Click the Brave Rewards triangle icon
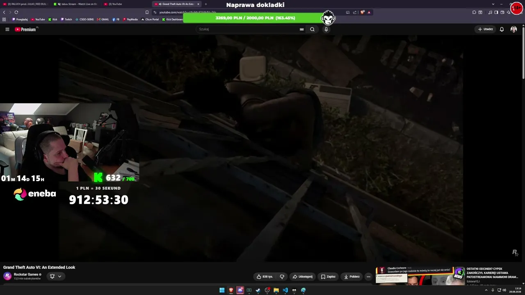The image size is (525, 295). click(369, 12)
